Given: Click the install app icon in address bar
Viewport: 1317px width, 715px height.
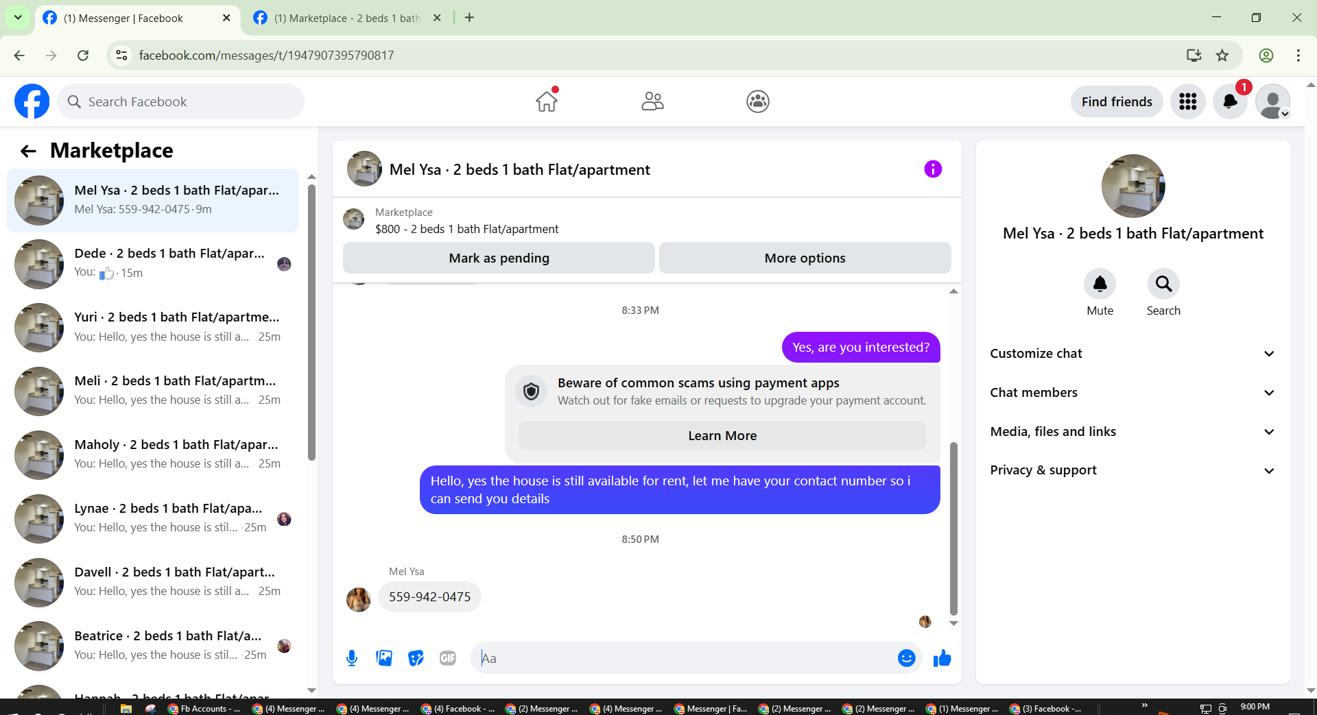Looking at the screenshot, I should click(1194, 56).
